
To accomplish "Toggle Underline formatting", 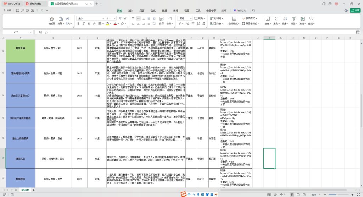I will 89,24.
